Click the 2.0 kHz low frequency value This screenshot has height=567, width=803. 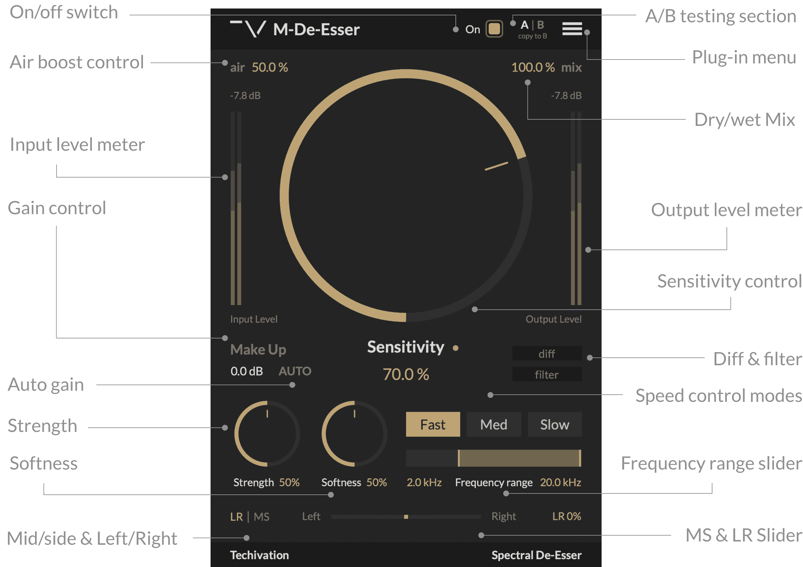pyautogui.click(x=424, y=482)
